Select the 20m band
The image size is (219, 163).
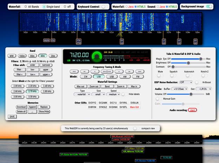click(53, 56)
